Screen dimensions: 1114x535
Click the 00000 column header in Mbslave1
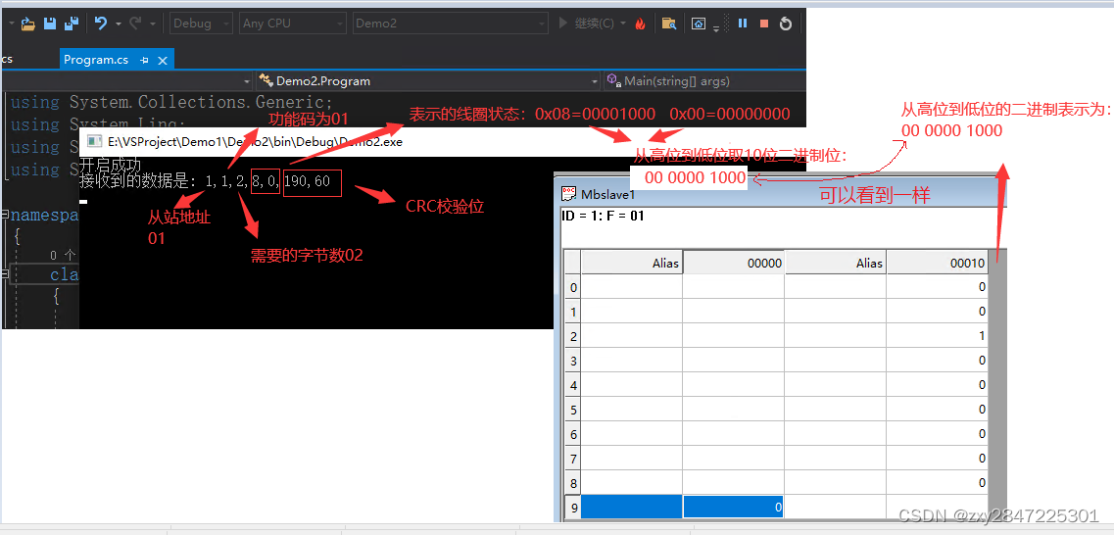(733, 263)
